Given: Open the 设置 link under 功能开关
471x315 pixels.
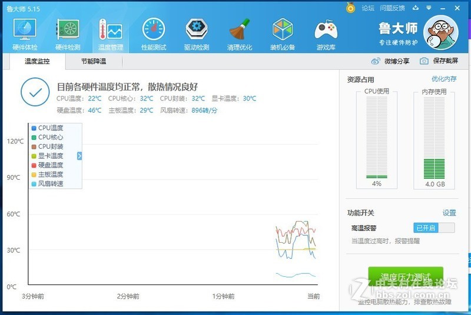Looking at the screenshot, I should click(x=449, y=213).
